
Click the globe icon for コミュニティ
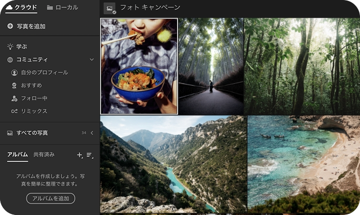point(10,60)
